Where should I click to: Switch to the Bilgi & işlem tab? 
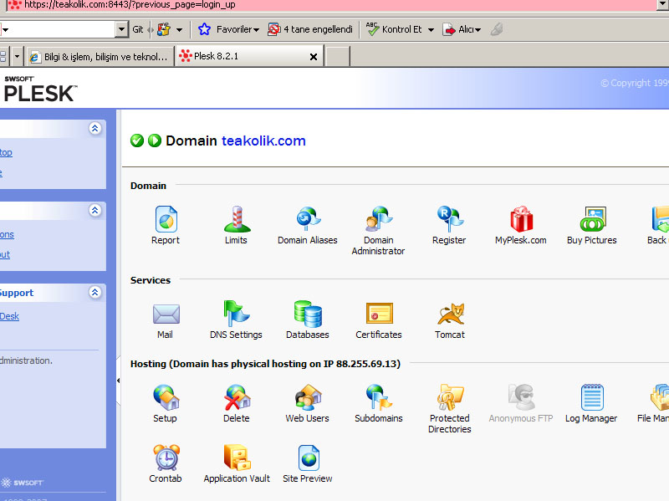pos(100,57)
